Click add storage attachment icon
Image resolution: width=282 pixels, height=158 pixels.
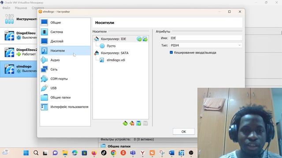tap(139, 123)
